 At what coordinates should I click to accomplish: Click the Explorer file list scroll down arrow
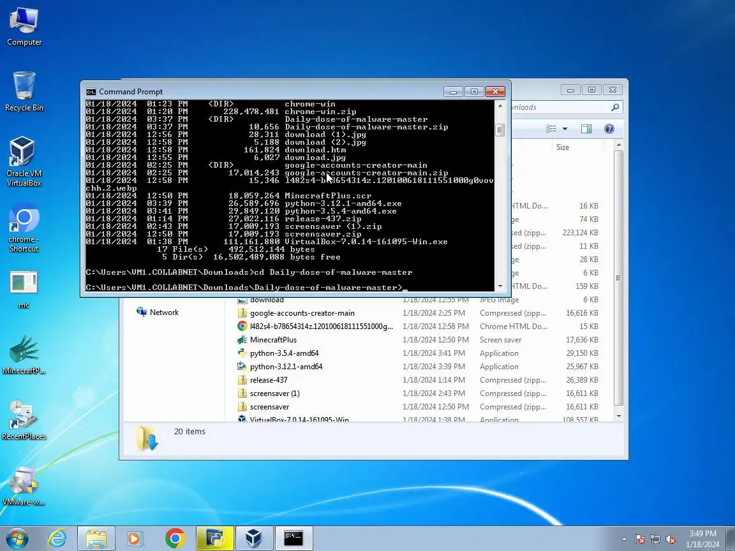[x=619, y=416]
